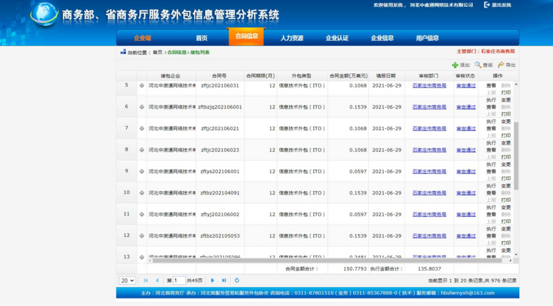This screenshot has width=553, height=306.
Task: Click 首页 in the breadcrumb path
Action: (157, 52)
